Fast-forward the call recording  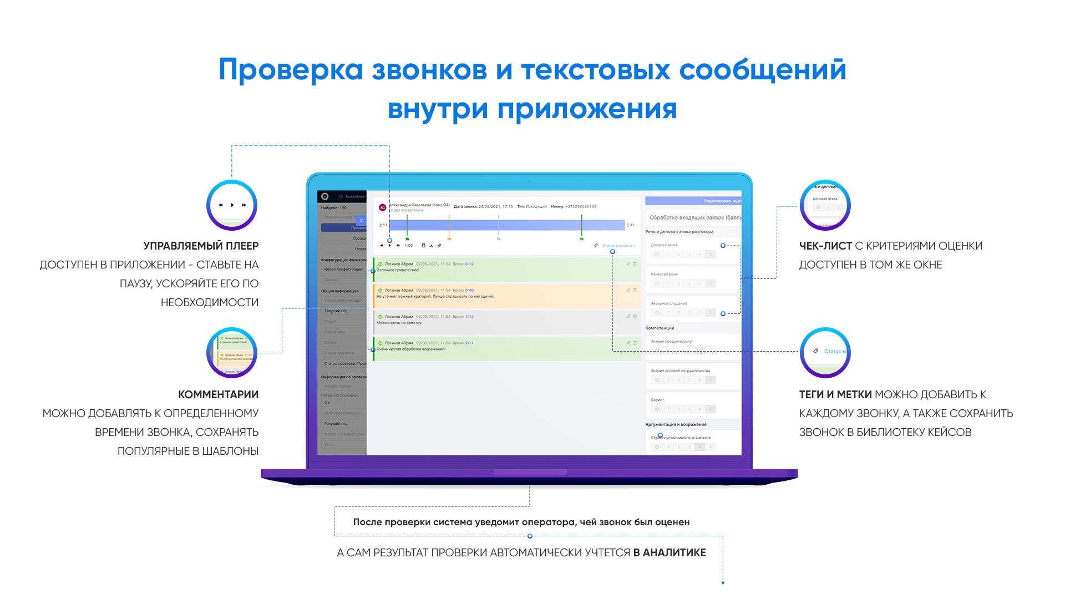pos(398,245)
